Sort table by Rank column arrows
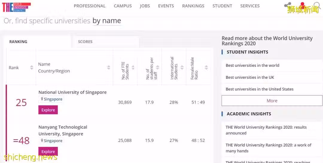The width and height of the screenshot is (323, 163). pyautogui.click(x=32, y=67)
